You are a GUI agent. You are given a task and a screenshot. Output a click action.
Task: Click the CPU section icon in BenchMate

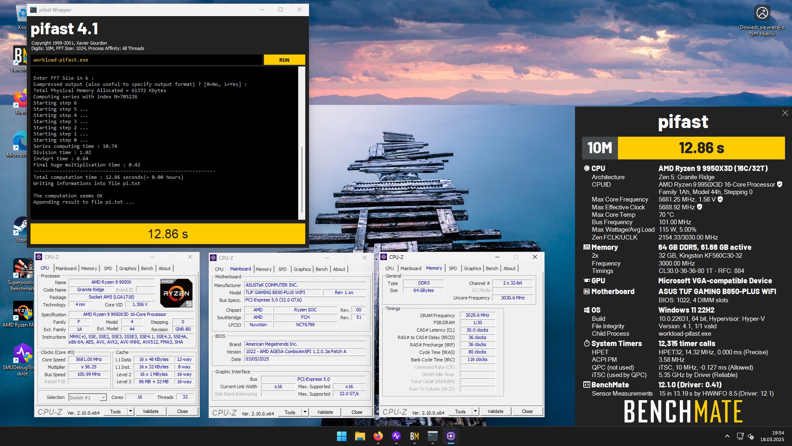click(587, 168)
